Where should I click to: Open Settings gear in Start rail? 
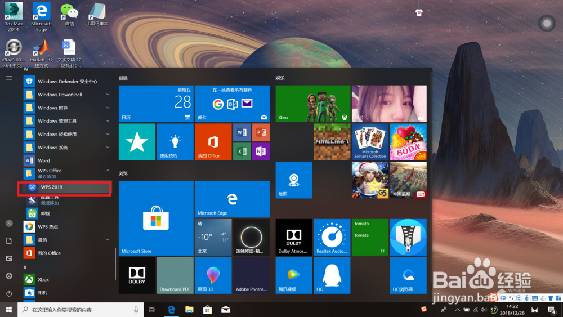(x=9, y=276)
